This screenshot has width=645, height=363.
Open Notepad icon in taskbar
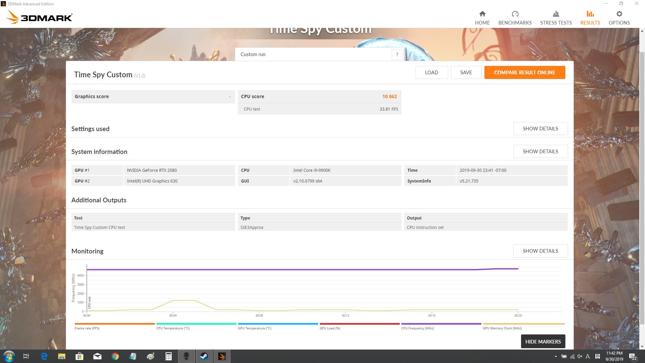[x=133, y=356]
